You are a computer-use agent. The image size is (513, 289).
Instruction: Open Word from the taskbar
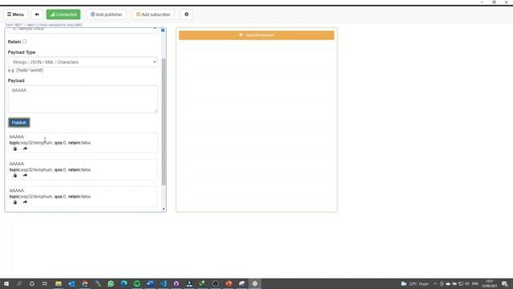(x=150, y=283)
